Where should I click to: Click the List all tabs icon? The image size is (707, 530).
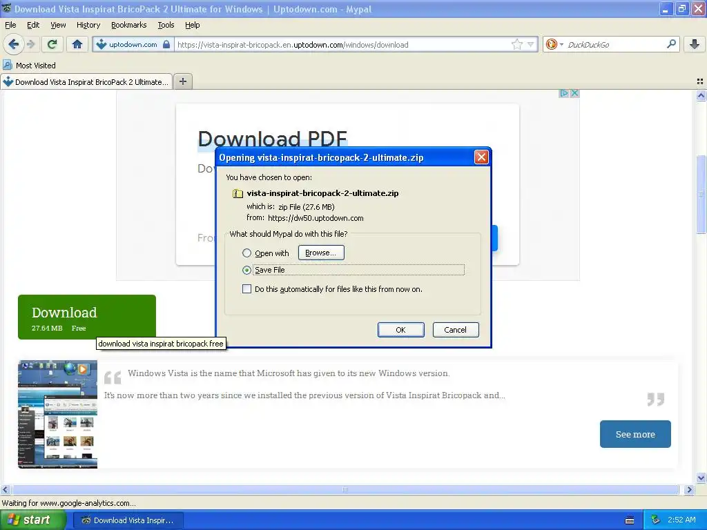pyautogui.click(x=700, y=81)
